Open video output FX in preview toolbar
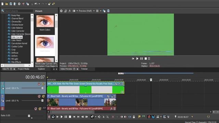The image size is (219, 123). coord(70,11)
